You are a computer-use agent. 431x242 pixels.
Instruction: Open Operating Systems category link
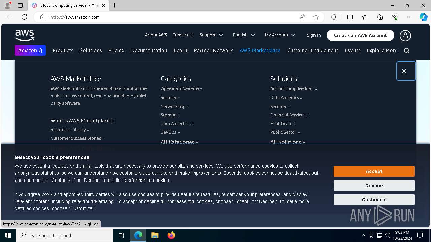coord(181,89)
